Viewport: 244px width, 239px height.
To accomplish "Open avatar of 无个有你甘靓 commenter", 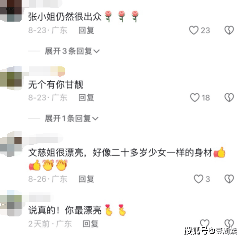I will (11, 78).
